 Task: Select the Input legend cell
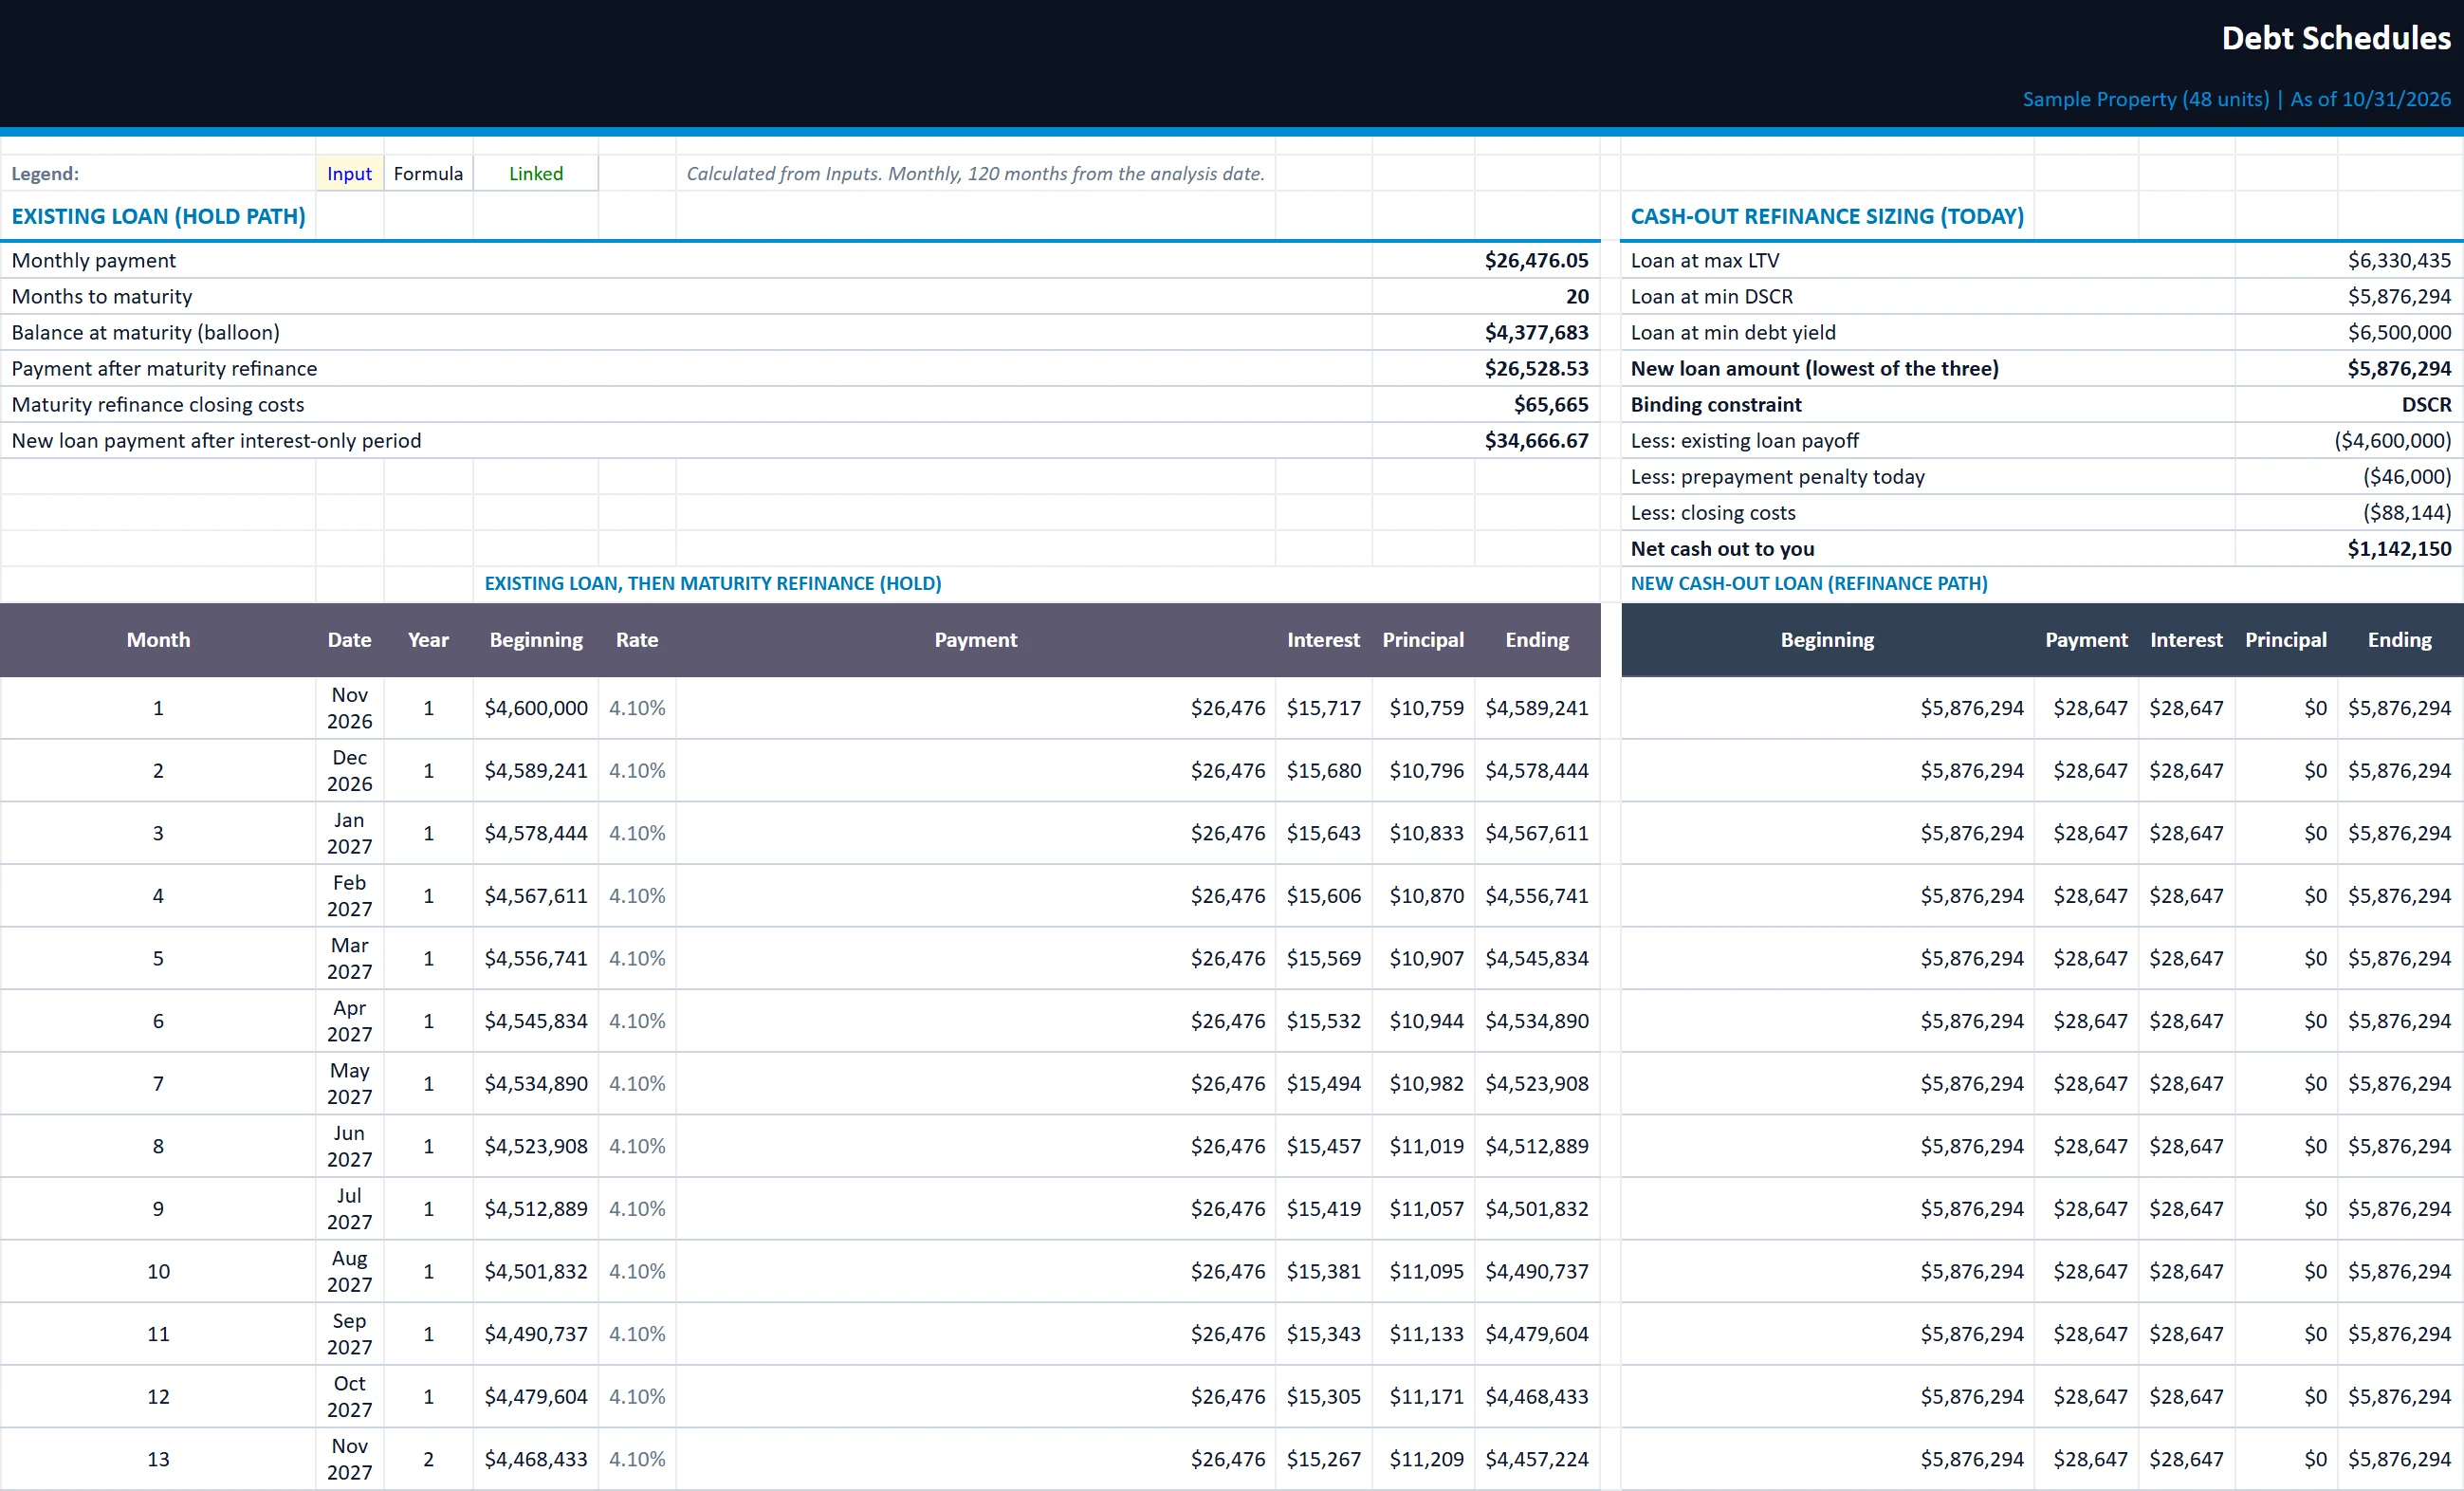click(349, 173)
